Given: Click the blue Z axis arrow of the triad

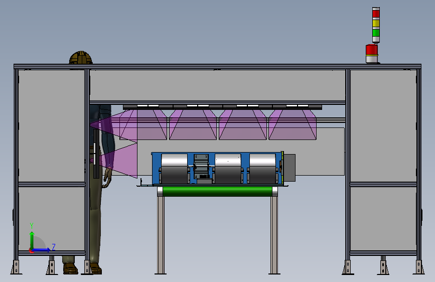Looking at the screenshot, I should [41, 250].
